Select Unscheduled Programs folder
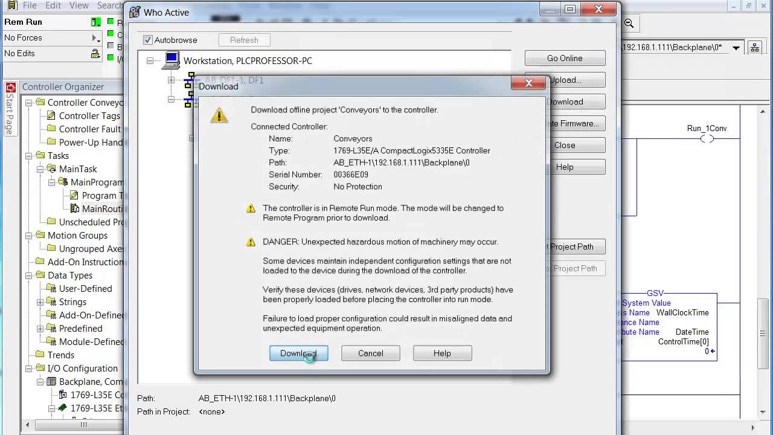Viewport: 773px width, 435px height. click(x=51, y=222)
